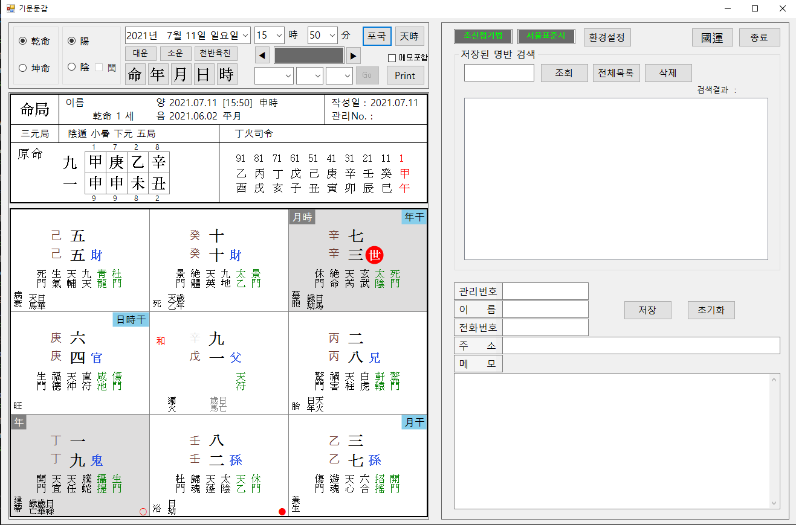Image resolution: width=796 pixels, height=525 pixels.
Task: Open the third empty combo box beside Go
Action: [x=339, y=75]
